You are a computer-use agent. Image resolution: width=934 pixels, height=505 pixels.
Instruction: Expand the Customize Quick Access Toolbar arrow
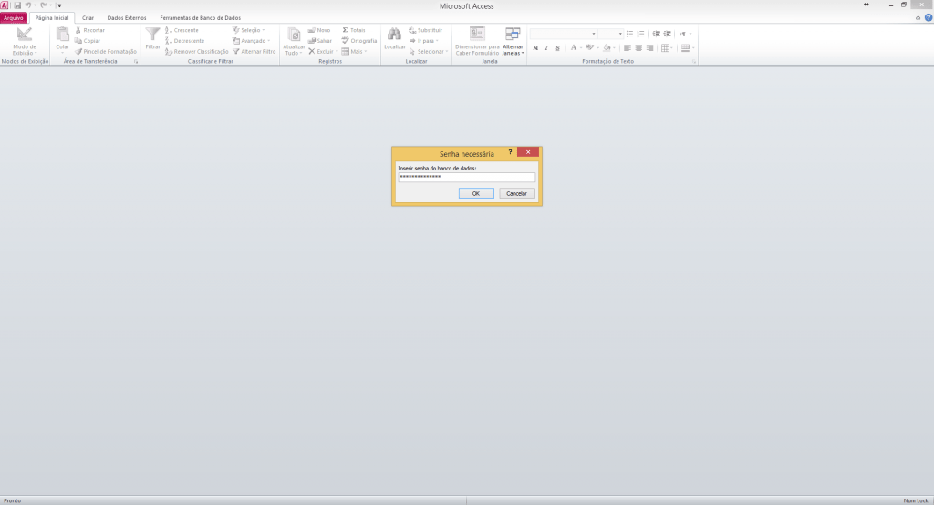[x=59, y=5]
